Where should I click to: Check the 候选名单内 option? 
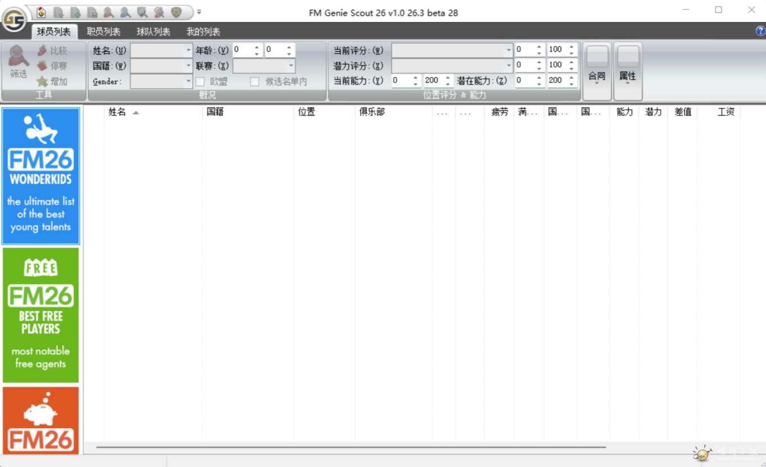pyautogui.click(x=254, y=81)
